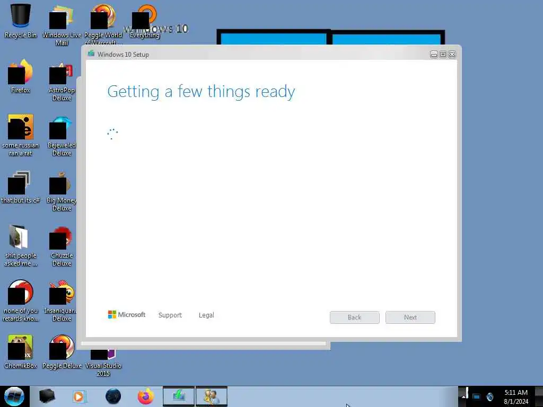Image resolution: width=543 pixels, height=407 pixels.
Task: Open the Legal link in Setup
Action: coord(206,315)
